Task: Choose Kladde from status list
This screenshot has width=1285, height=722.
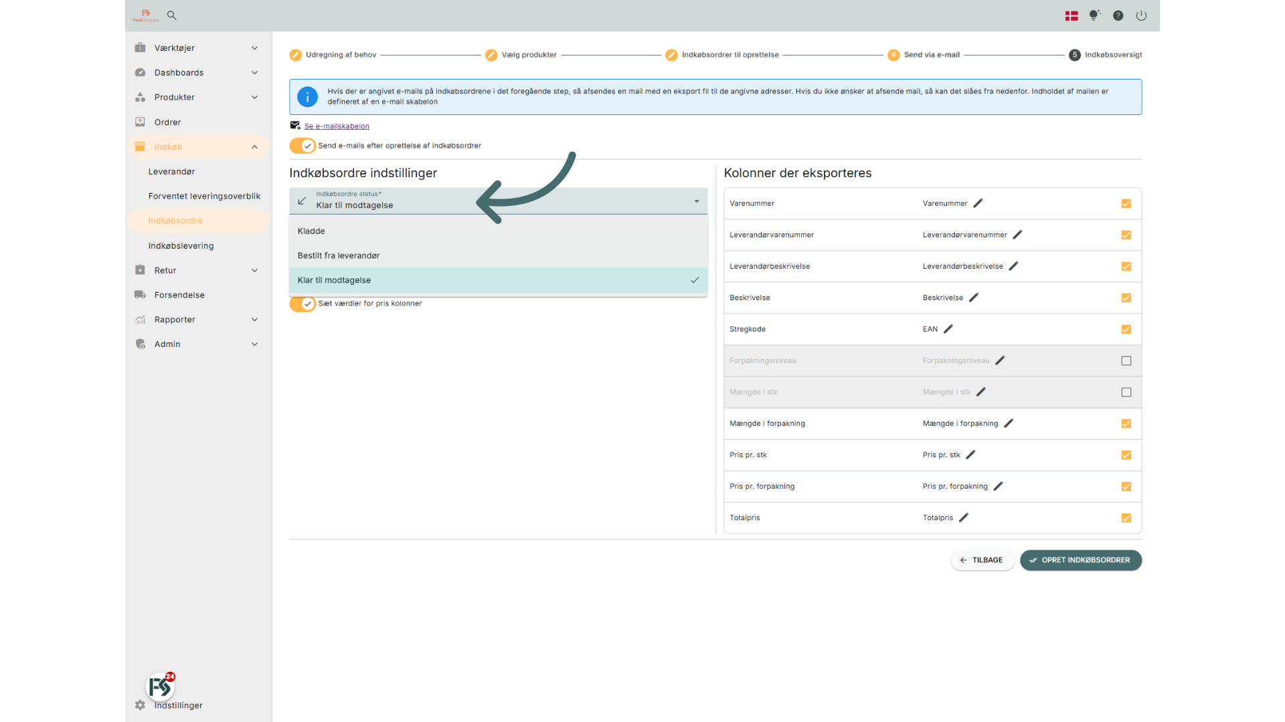Action: coord(311,231)
